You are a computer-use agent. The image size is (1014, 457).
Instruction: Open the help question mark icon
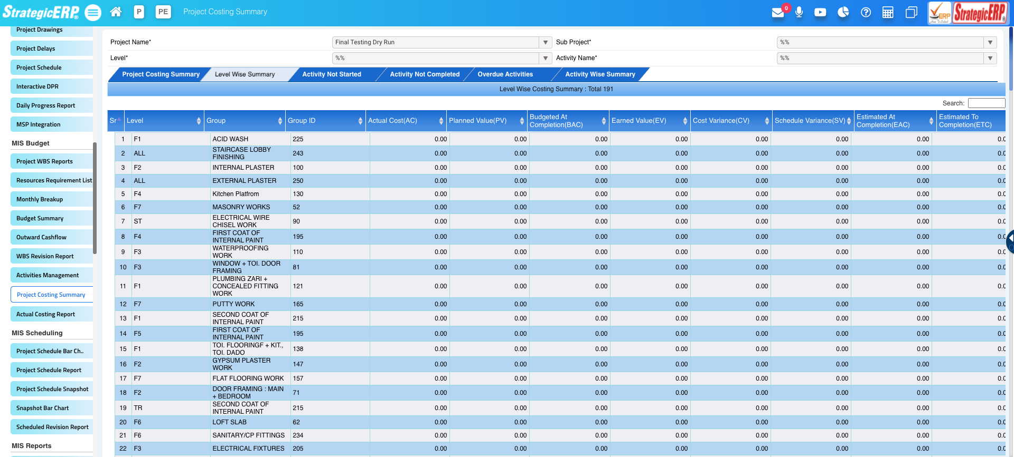coord(866,12)
